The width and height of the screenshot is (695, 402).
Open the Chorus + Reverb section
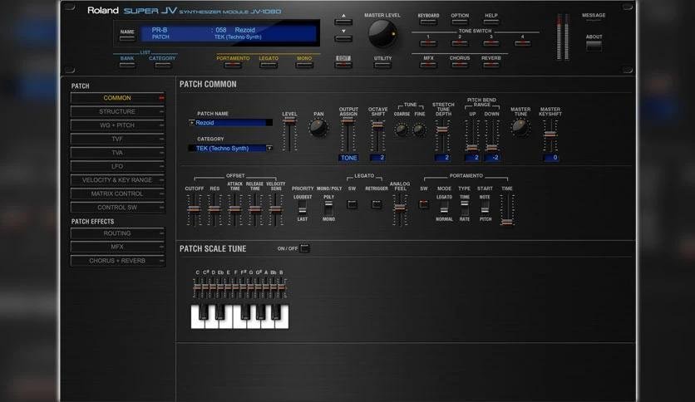click(x=117, y=261)
